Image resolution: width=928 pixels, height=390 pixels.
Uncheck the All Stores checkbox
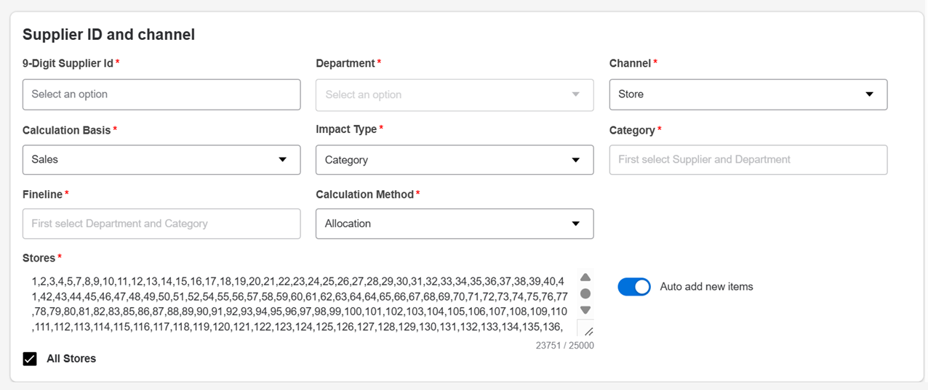pos(30,359)
